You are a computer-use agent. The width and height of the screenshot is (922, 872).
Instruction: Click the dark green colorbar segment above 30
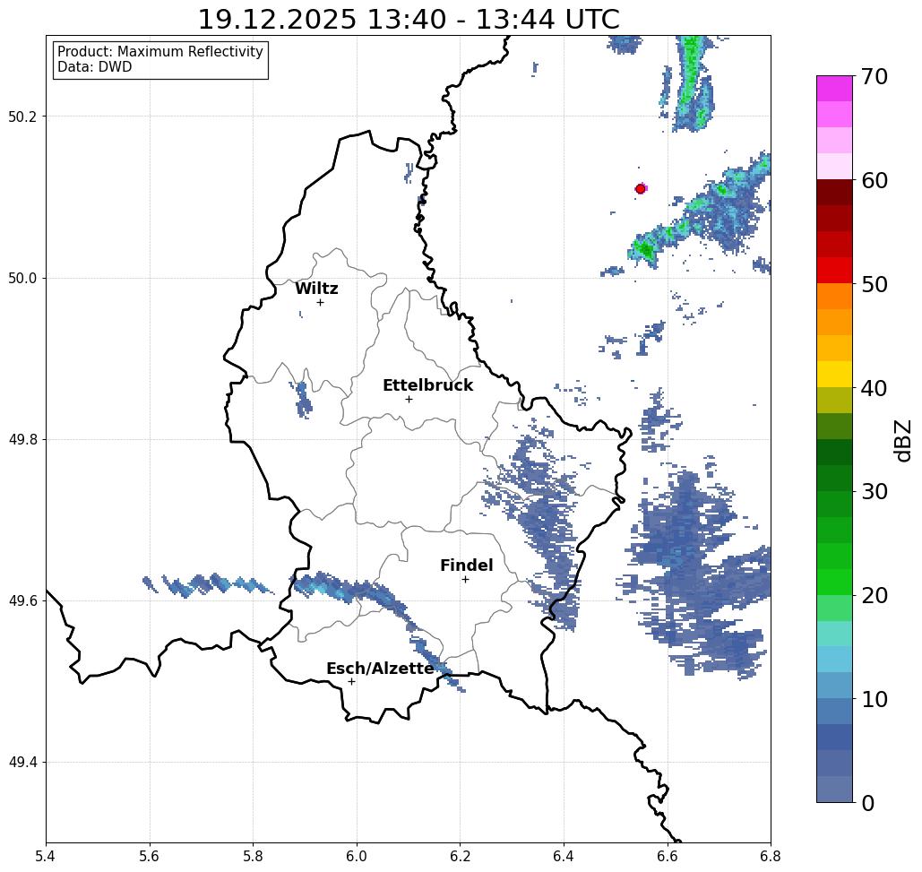click(834, 478)
